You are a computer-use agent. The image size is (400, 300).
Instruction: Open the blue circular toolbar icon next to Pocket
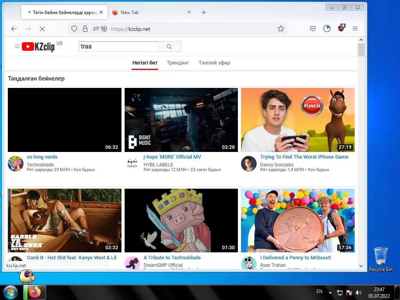(x=327, y=29)
